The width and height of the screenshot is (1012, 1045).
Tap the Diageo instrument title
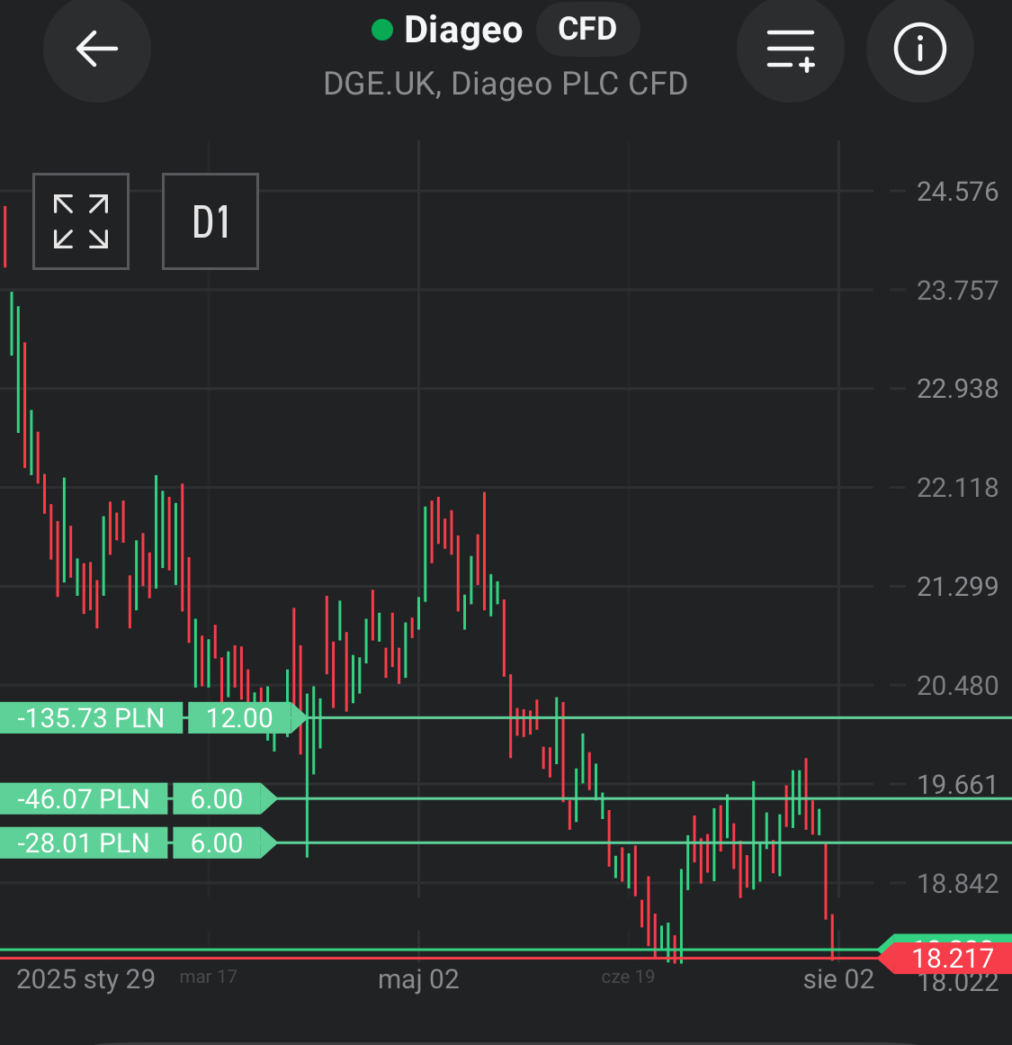(x=463, y=30)
